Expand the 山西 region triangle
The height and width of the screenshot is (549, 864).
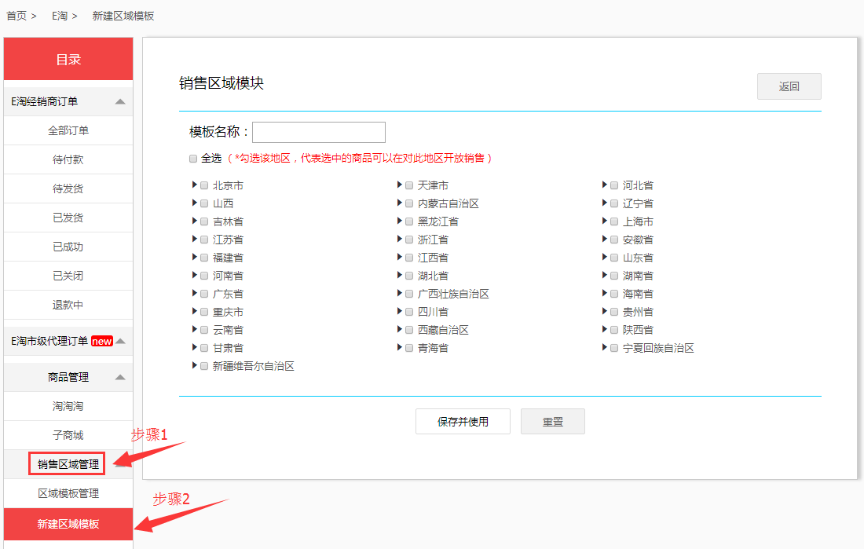[195, 203]
